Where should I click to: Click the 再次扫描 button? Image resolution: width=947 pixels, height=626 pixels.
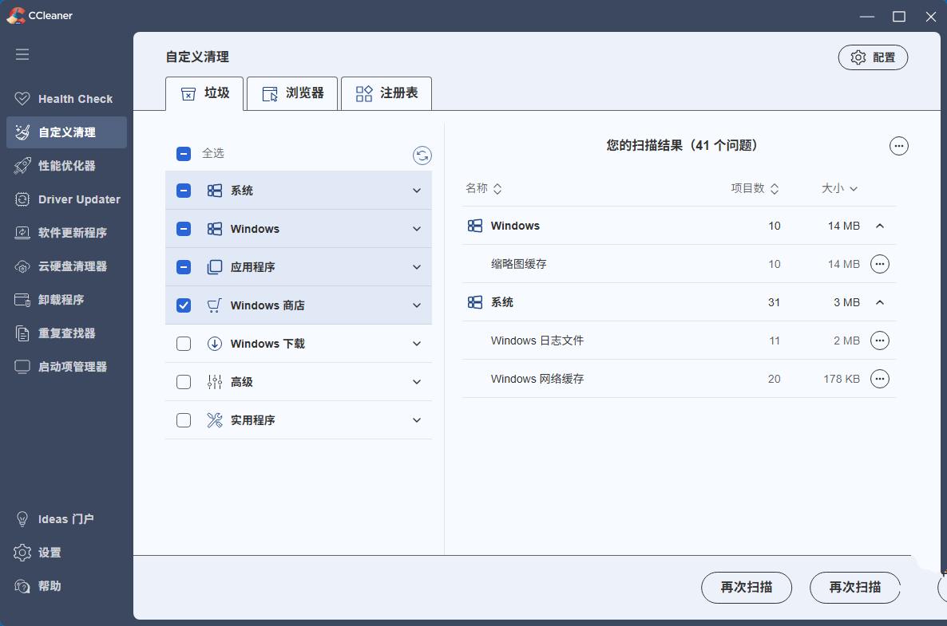(x=747, y=588)
